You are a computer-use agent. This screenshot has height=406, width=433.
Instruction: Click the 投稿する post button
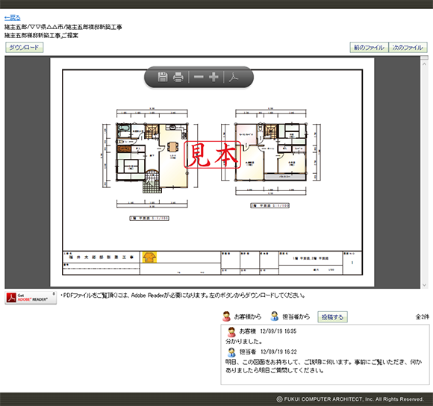(x=332, y=317)
